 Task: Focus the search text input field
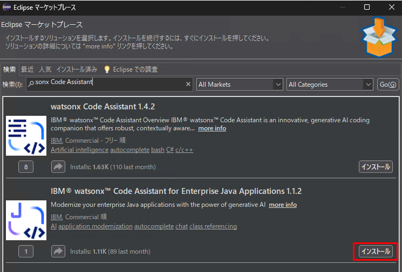pyautogui.click(x=110, y=84)
